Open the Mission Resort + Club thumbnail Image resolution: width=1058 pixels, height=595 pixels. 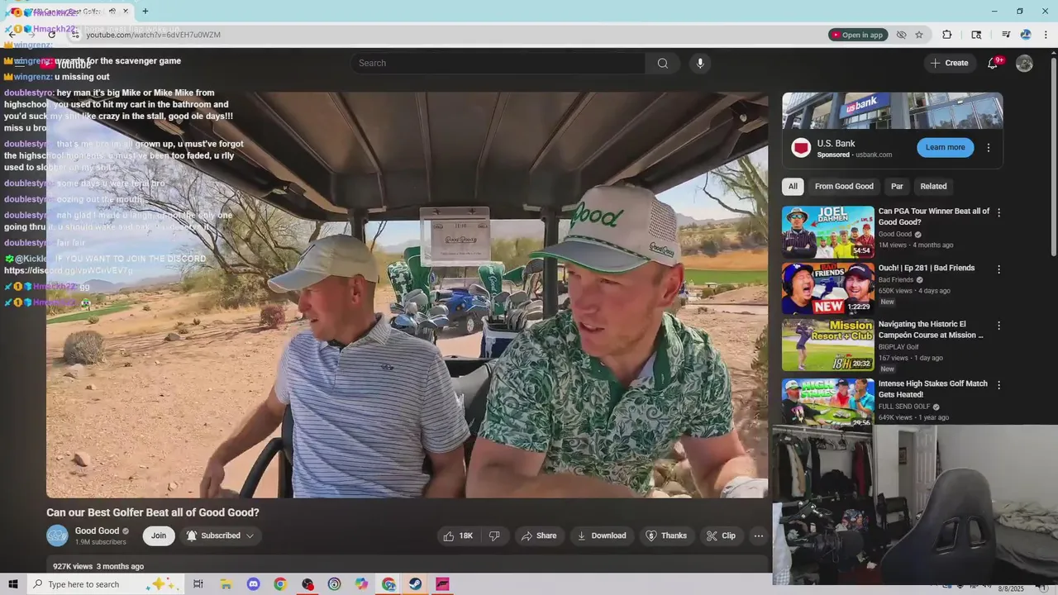(827, 345)
